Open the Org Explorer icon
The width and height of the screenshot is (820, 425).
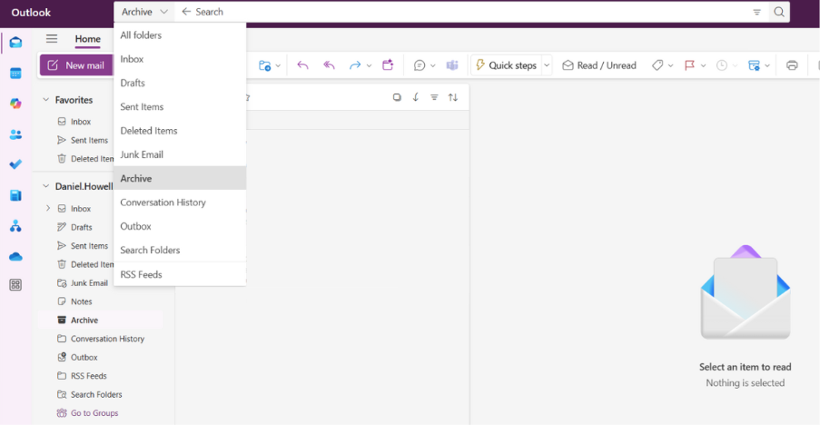pyautogui.click(x=15, y=226)
